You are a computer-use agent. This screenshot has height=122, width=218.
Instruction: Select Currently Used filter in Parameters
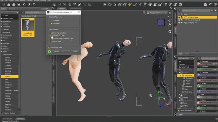coord(186,67)
